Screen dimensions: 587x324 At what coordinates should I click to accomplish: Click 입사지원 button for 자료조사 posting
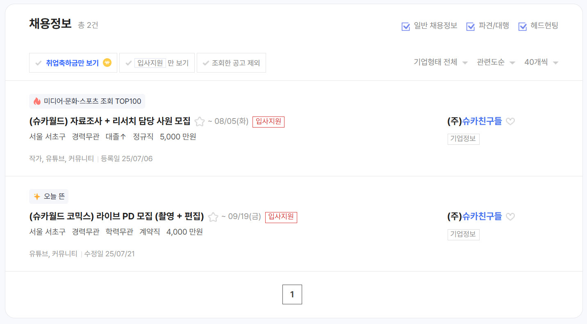pyautogui.click(x=268, y=122)
